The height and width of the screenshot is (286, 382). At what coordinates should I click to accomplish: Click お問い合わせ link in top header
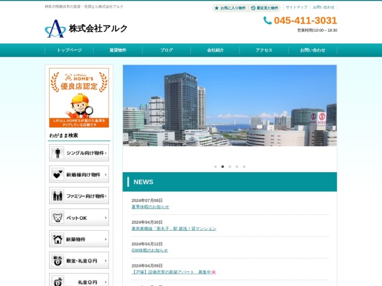click(x=323, y=7)
